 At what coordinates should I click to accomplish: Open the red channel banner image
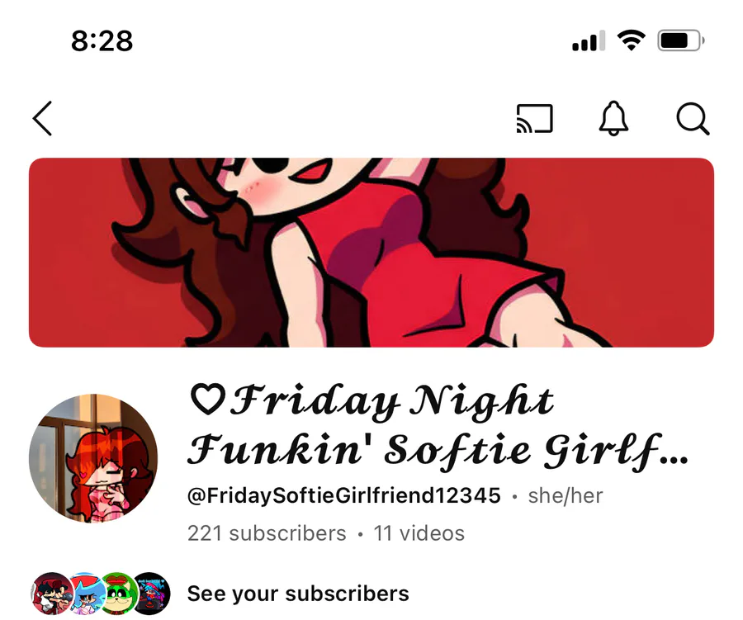pos(371,253)
